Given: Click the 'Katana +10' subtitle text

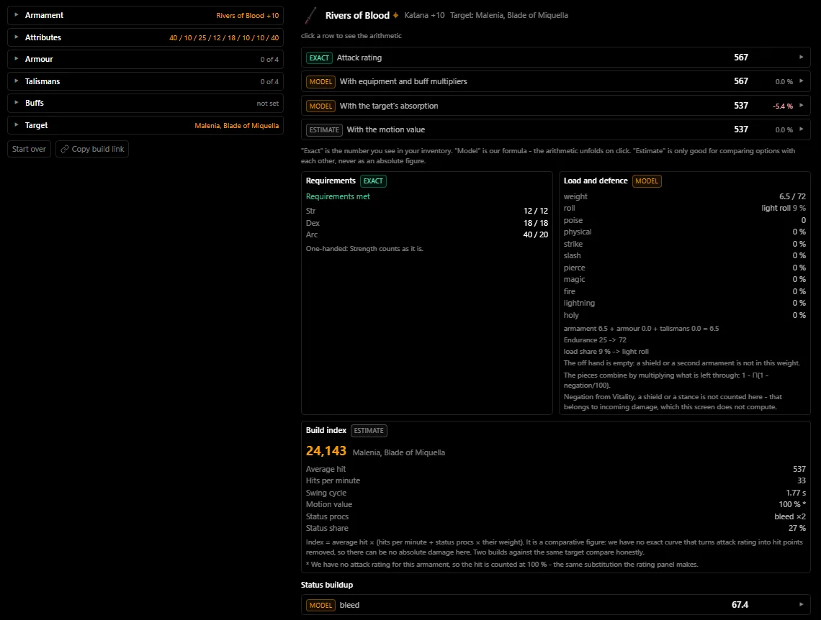Looking at the screenshot, I should click(424, 16).
